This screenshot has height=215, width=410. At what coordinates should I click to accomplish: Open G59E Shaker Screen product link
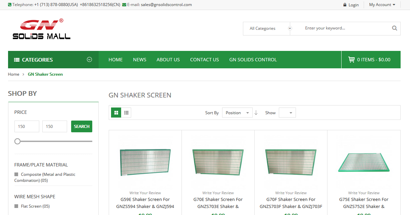(x=145, y=203)
